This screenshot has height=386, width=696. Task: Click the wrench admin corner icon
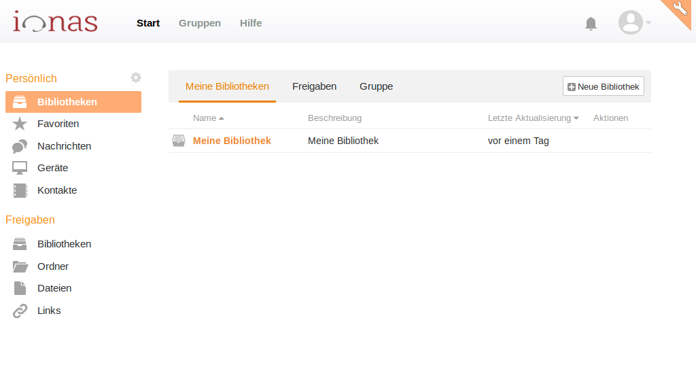(x=680, y=8)
